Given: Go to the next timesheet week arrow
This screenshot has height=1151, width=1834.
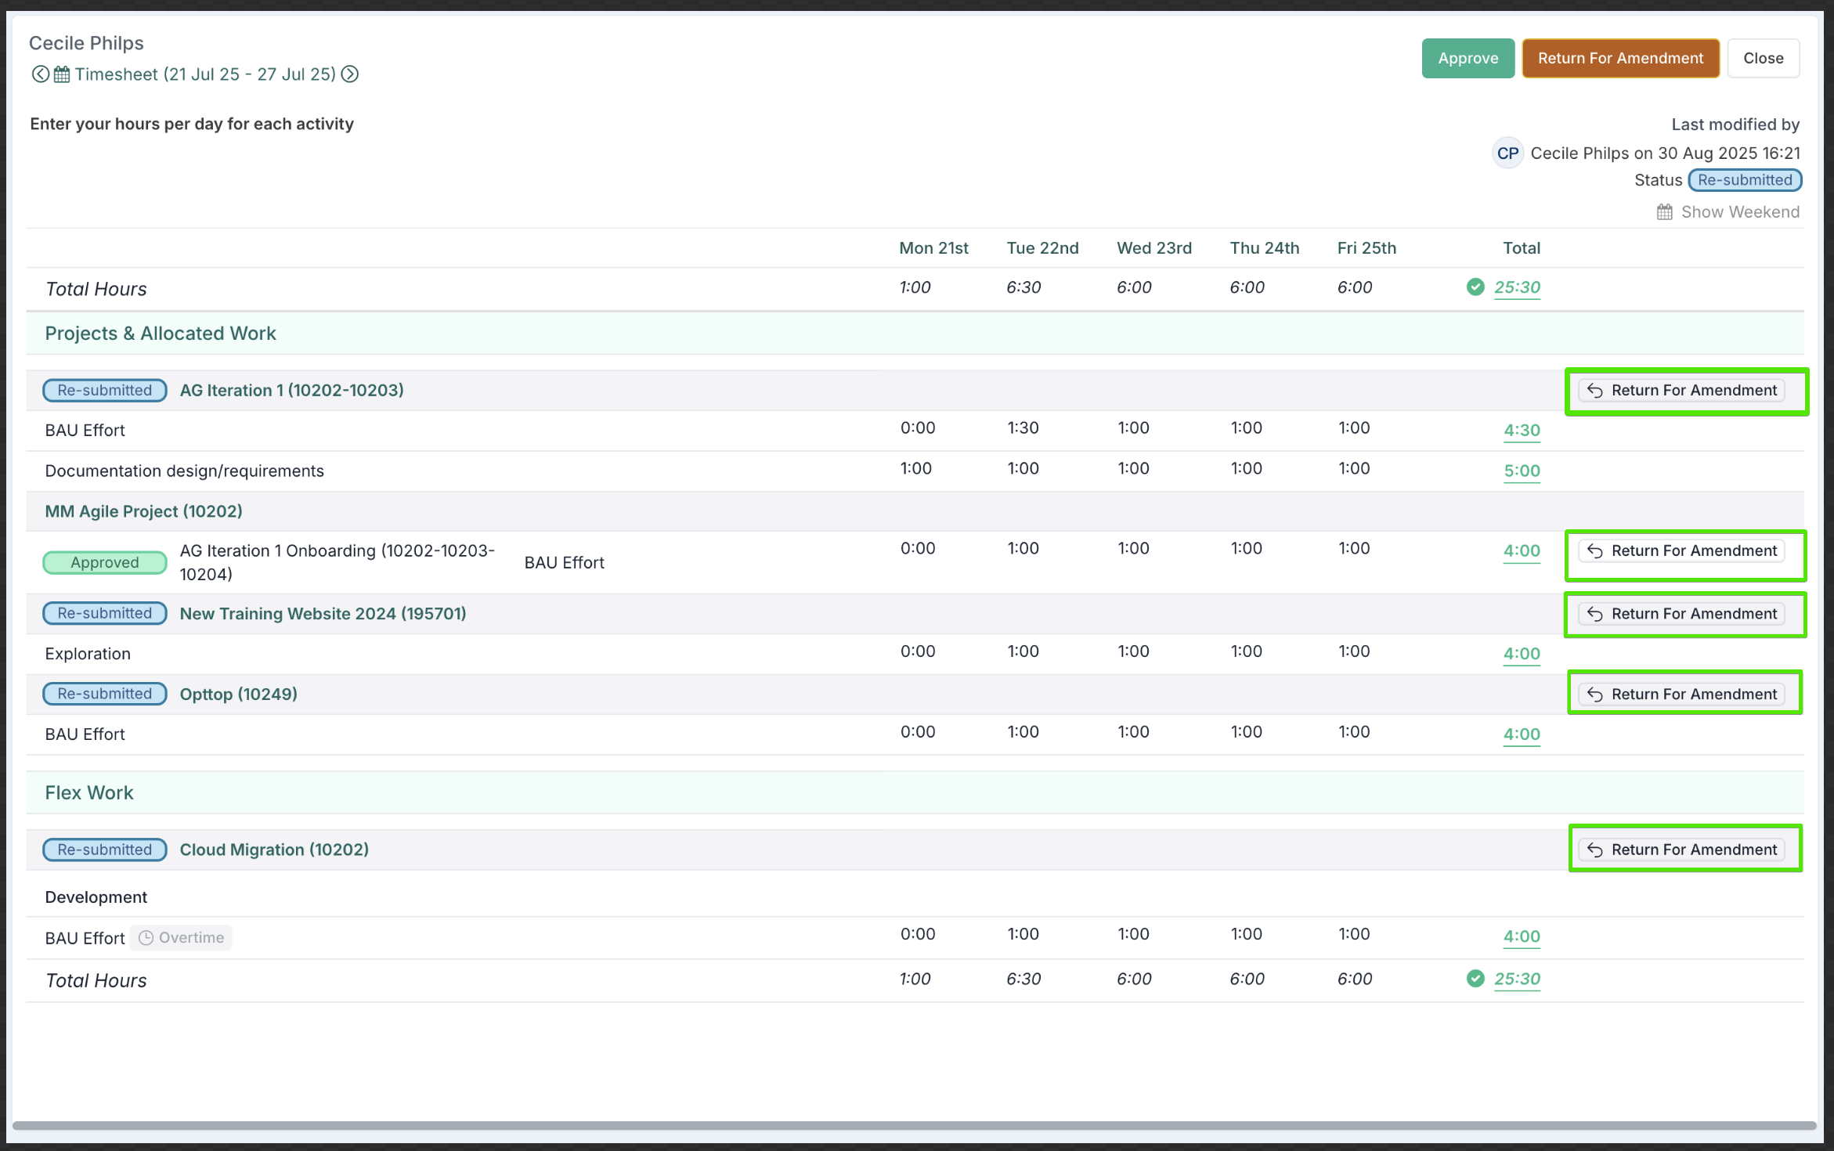Looking at the screenshot, I should (350, 74).
